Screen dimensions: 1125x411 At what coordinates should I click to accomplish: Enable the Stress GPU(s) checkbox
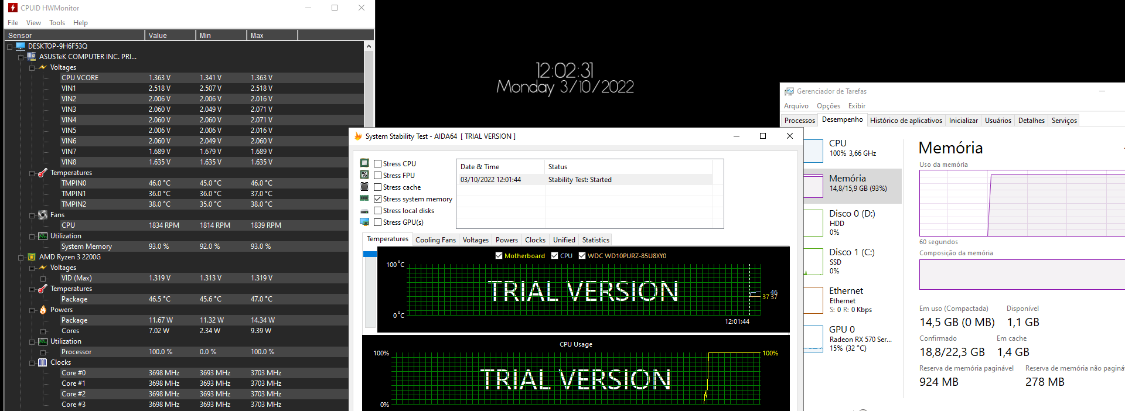378,222
